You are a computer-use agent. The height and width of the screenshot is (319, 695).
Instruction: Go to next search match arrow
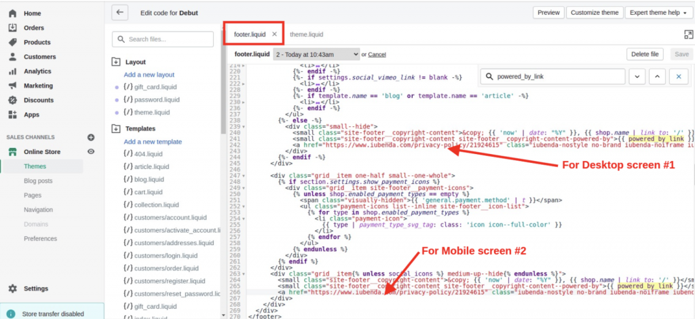(639, 77)
